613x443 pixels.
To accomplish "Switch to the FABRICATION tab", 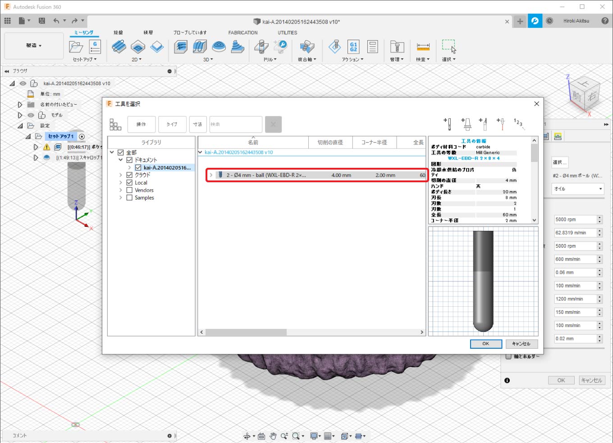I will [x=243, y=32].
